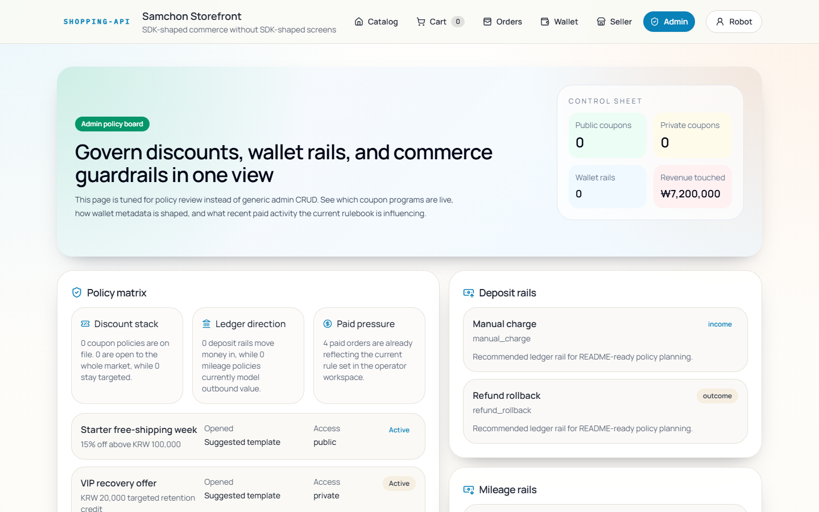Click the Admin shield icon

click(x=655, y=22)
